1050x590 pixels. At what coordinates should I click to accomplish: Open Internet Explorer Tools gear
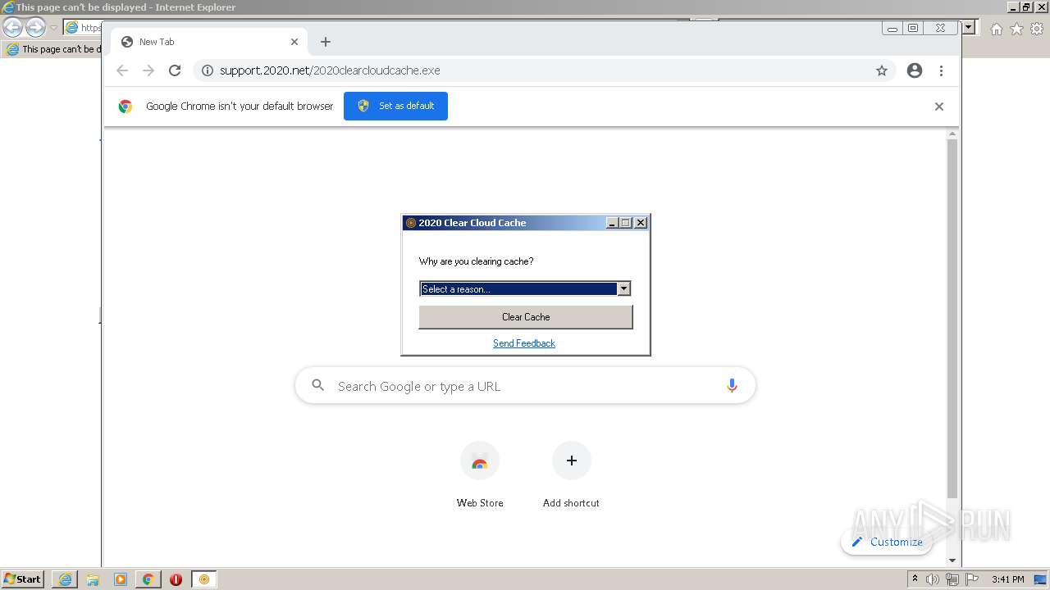1037,29
